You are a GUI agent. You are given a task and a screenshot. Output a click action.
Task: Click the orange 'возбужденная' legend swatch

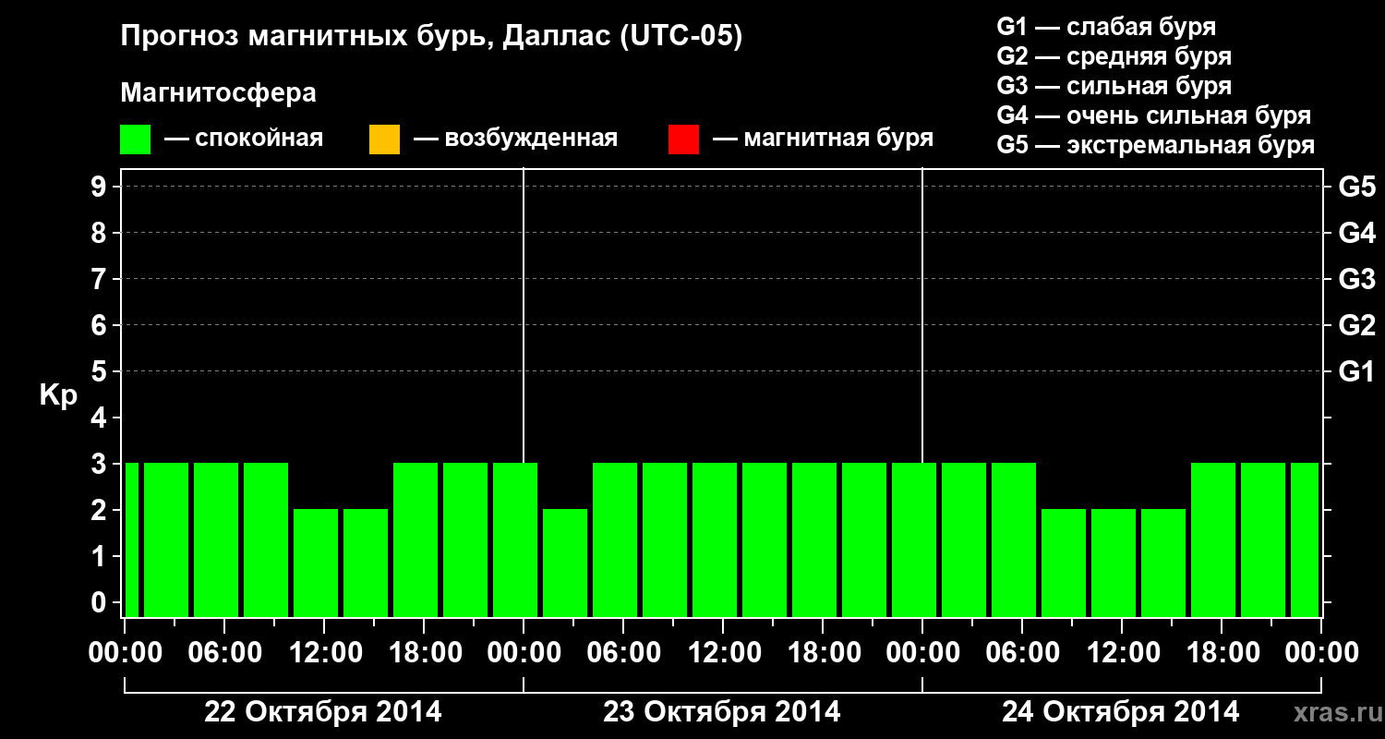point(384,139)
